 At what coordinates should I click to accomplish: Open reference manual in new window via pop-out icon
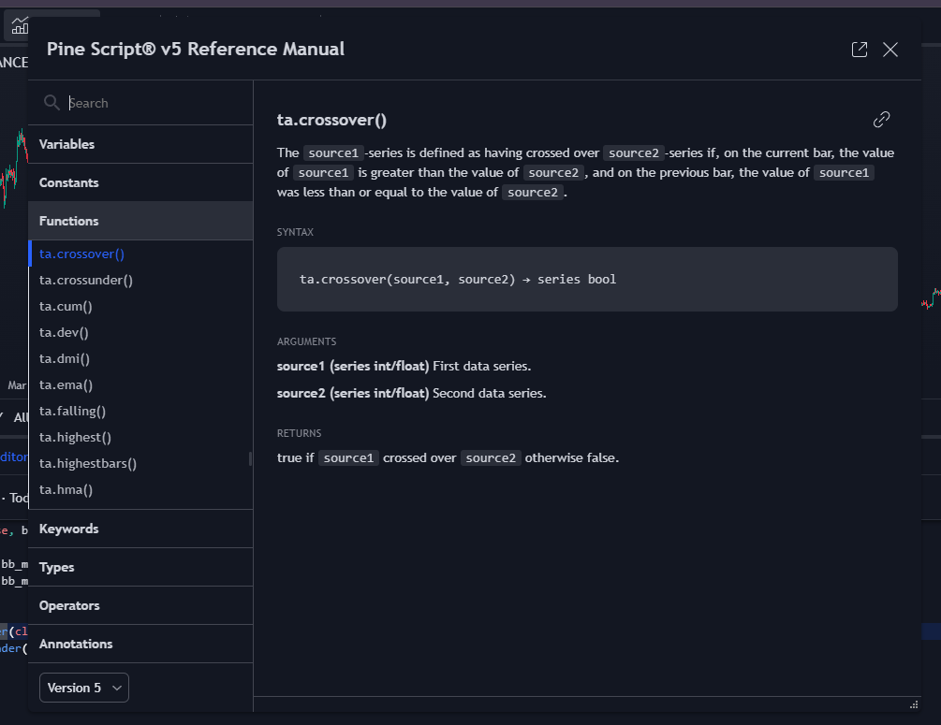point(859,50)
